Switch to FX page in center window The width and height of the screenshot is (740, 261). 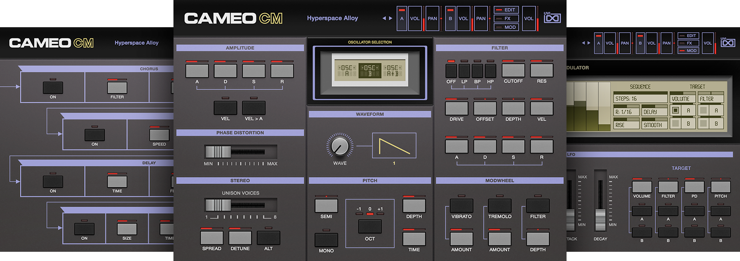click(506, 18)
